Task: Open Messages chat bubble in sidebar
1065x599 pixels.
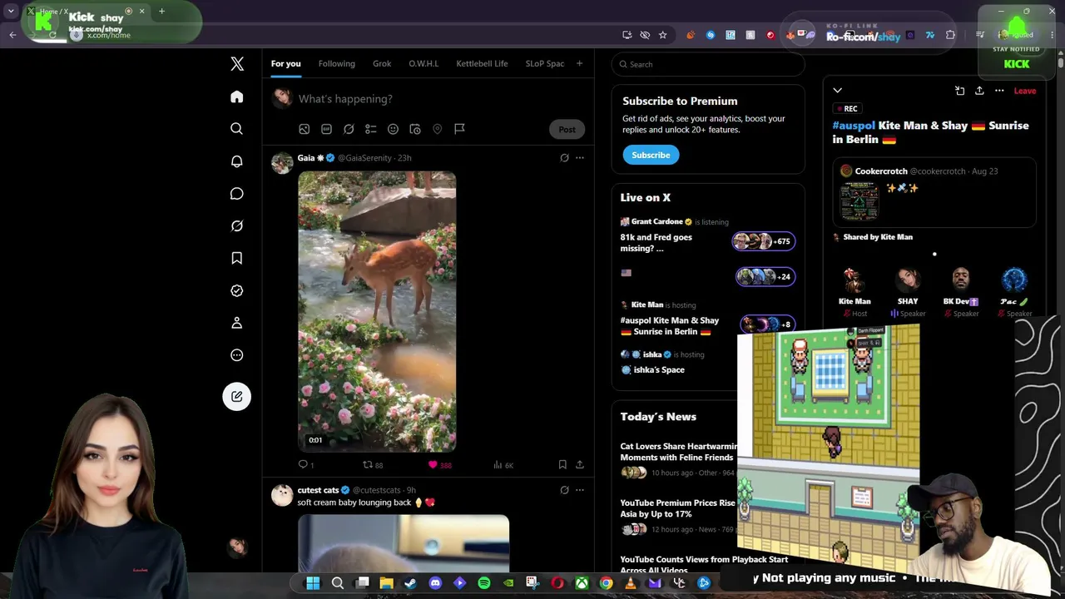Action: 237,194
